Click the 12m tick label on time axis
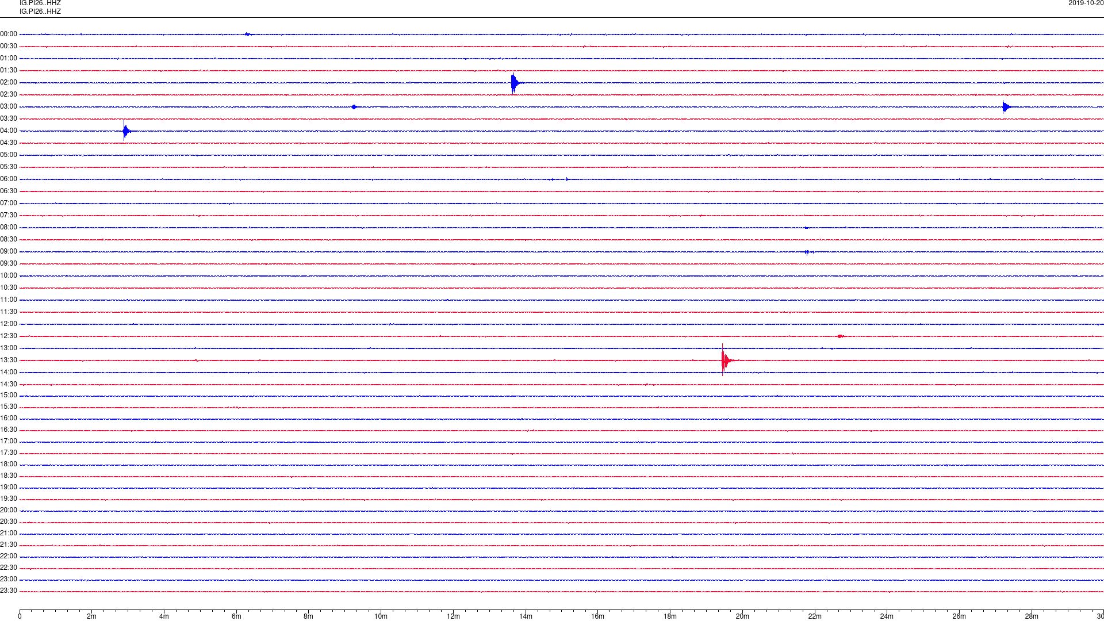1104x621 pixels. 453,616
